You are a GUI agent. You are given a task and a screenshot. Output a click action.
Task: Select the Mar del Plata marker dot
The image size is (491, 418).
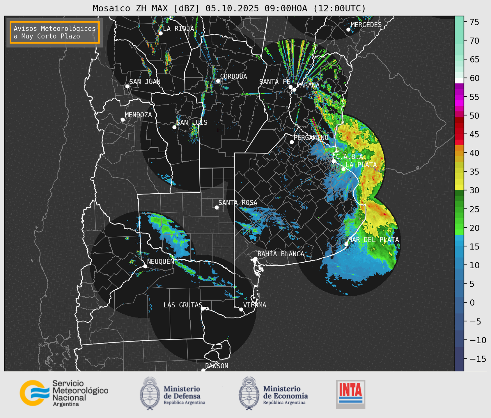coord(346,244)
